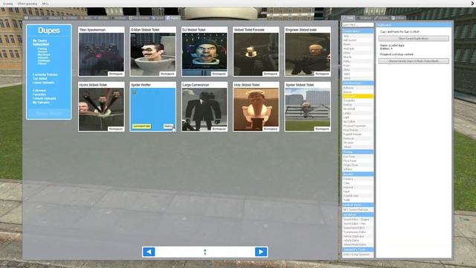Filter dupes by Posing
The height and width of the screenshot is (268, 476).
[42, 48]
